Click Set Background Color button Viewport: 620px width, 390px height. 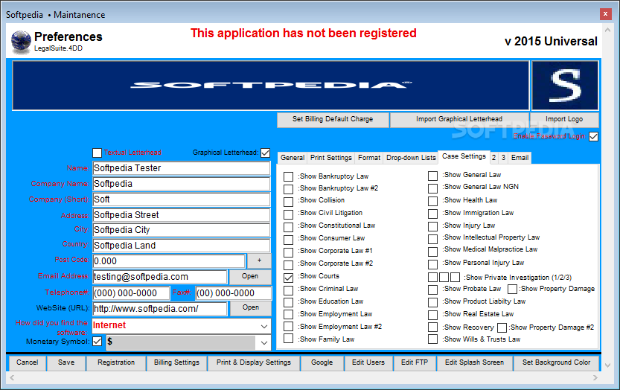(556, 362)
